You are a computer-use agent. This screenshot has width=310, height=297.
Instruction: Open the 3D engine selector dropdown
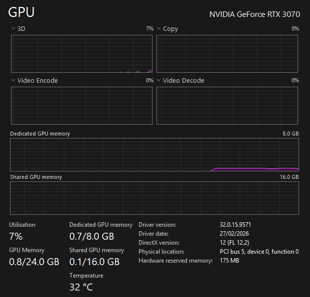[x=13, y=29]
